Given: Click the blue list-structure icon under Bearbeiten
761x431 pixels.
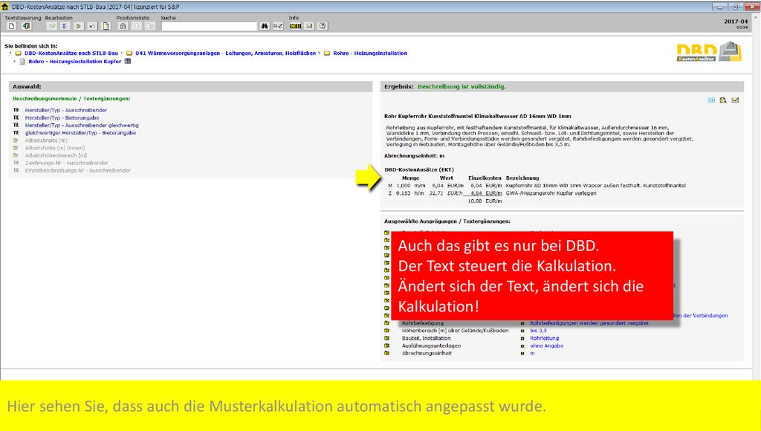Looking at the screenshot, I should click(65, 26).
